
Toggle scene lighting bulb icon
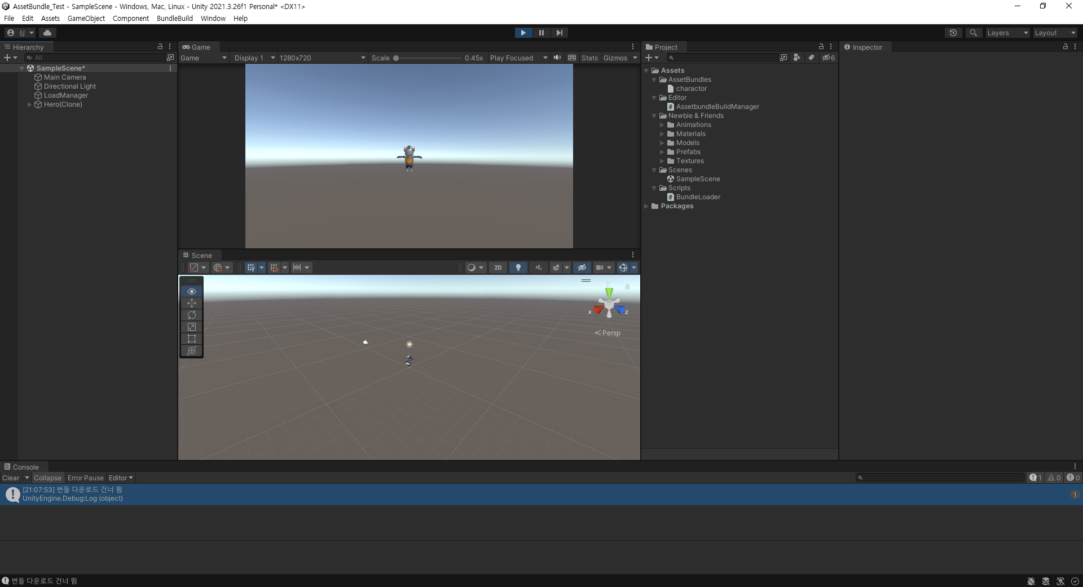[518, 268]
